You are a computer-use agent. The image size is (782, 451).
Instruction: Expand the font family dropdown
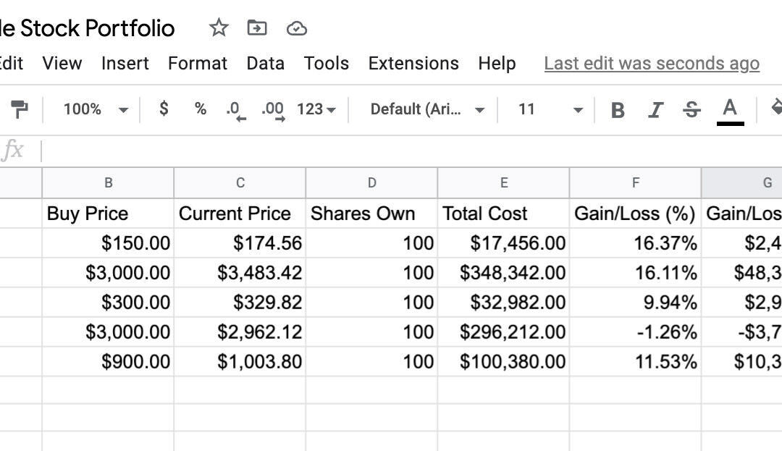point(426,109)
